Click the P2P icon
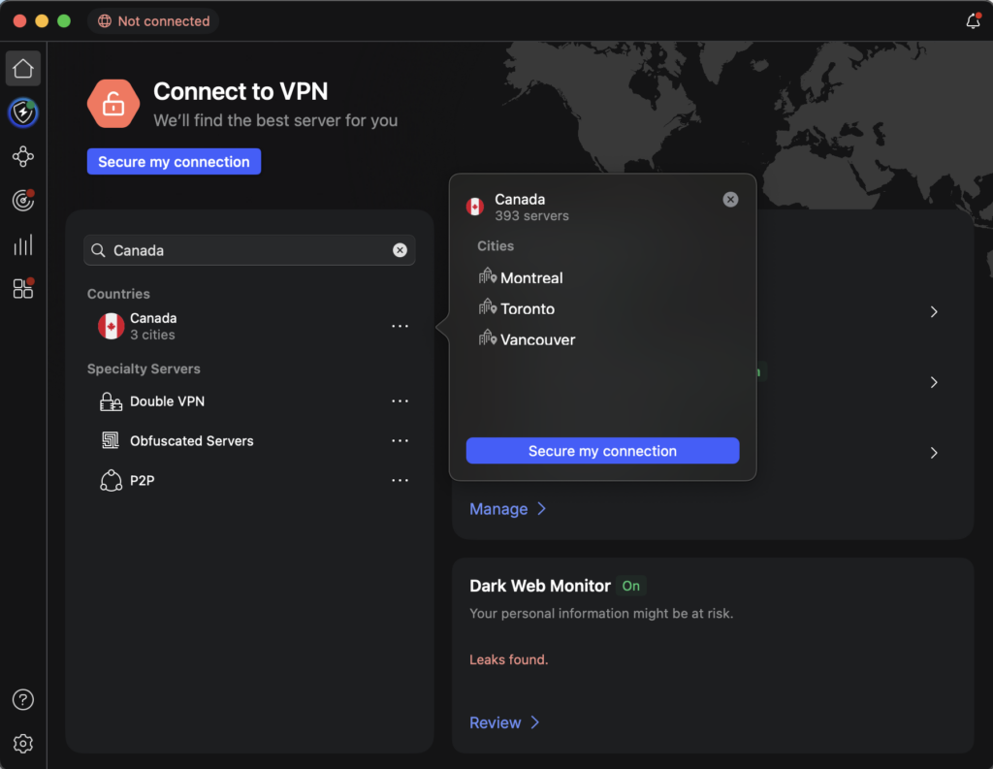This screenshot has width=993, height=769. (x=111, y=480)
